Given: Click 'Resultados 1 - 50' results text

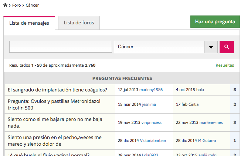Looking at the screenshot, I should pyautogui.click(x=25, y=65).
